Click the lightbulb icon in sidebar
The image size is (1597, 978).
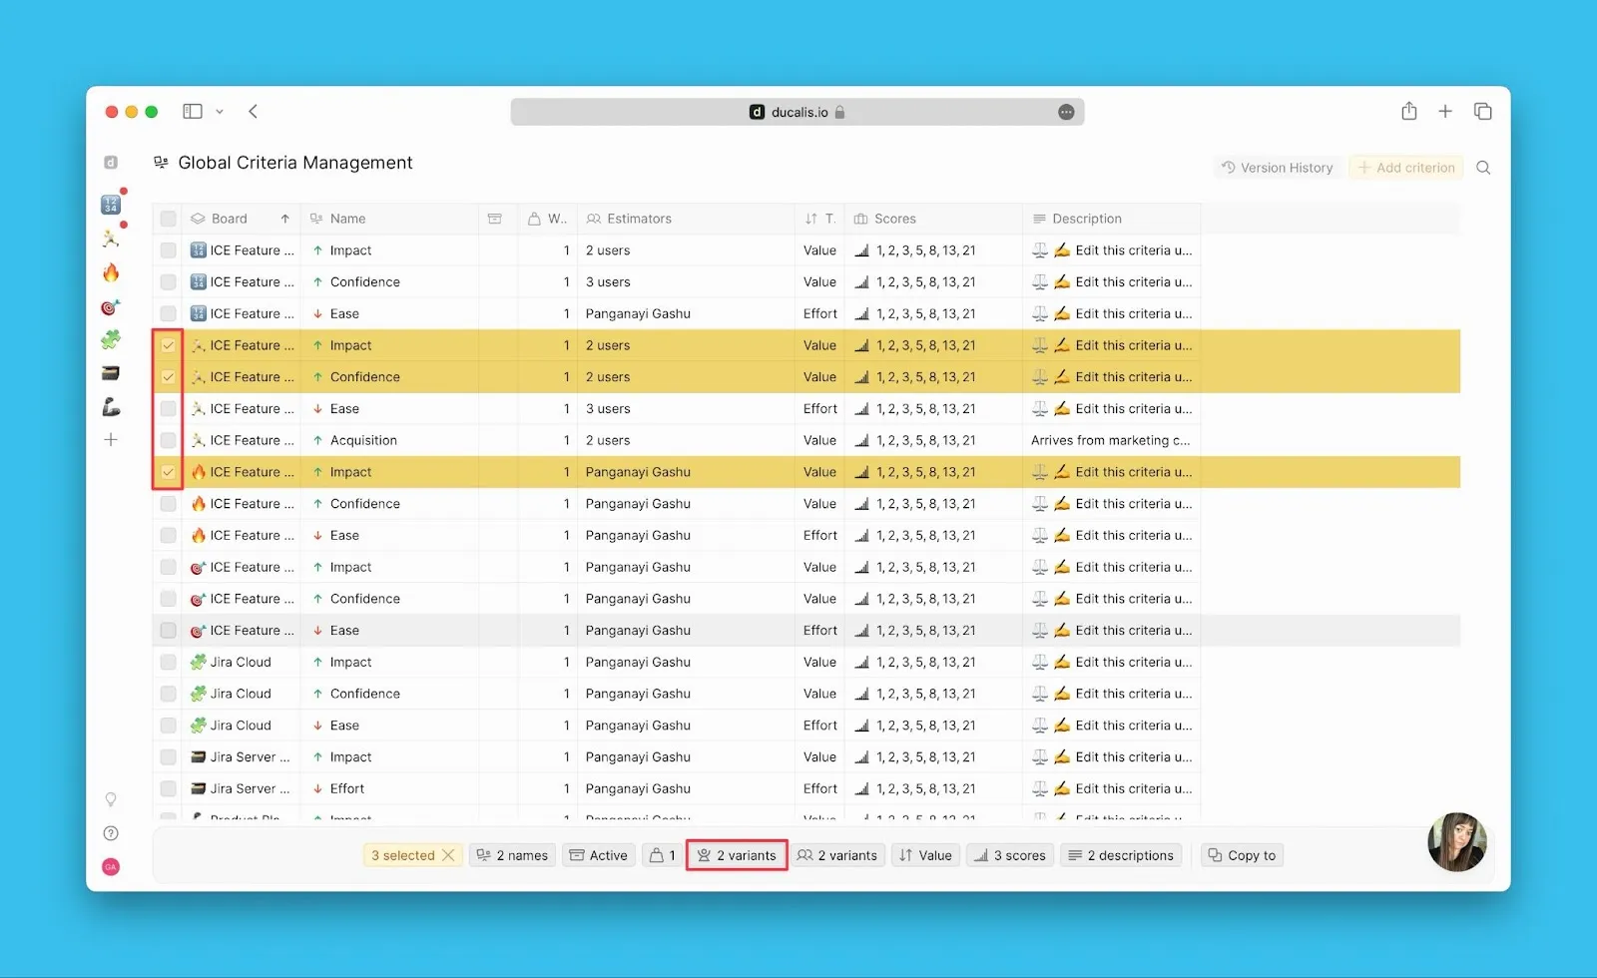click(111, 799)
